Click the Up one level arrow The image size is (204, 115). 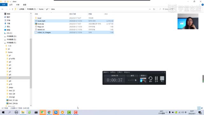click(x=12, y=9)
